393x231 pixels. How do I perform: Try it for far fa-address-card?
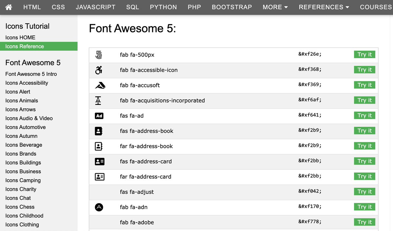tap(365, 176)
